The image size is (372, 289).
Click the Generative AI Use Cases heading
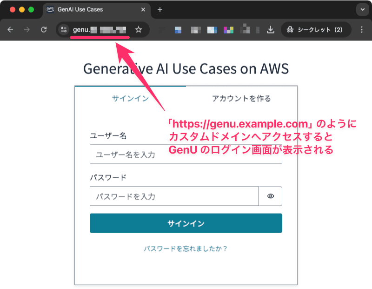186,69
